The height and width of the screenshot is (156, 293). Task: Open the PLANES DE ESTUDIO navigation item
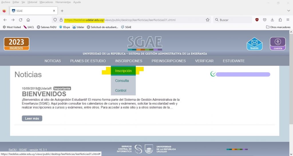click(88, 61)
